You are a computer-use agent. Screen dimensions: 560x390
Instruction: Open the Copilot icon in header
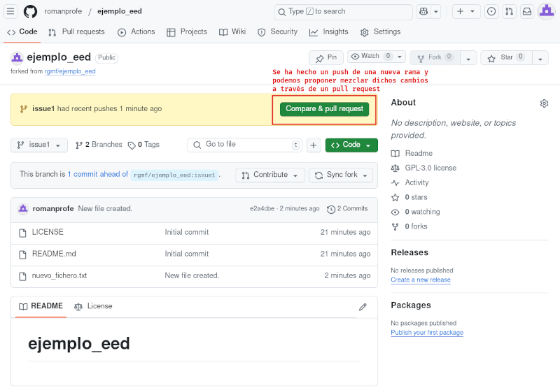click(x=423, y=11)
